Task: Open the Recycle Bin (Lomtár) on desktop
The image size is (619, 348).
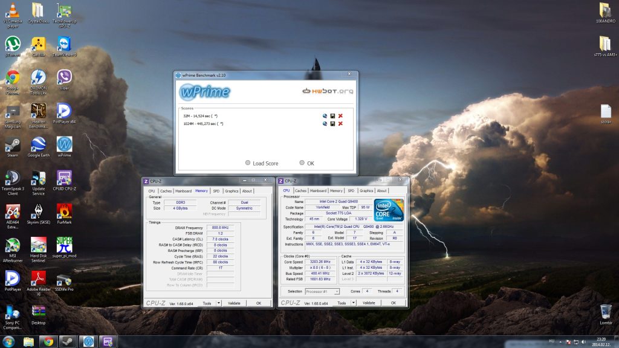Action: 606,314
